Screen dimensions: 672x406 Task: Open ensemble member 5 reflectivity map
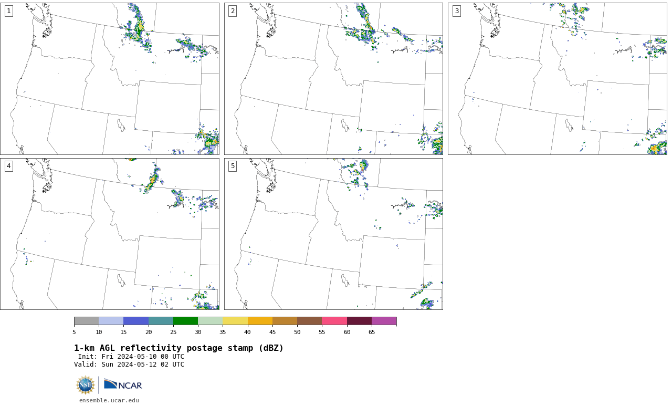click(333, 234)
